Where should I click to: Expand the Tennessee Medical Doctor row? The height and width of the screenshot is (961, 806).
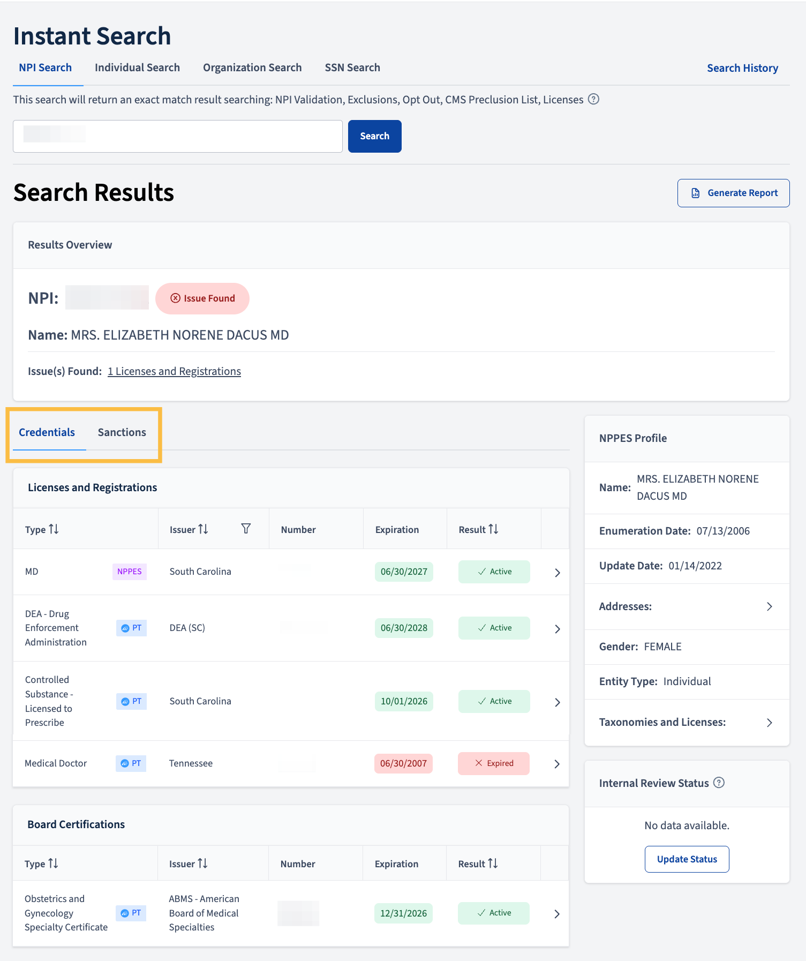[x=556, y=764]
